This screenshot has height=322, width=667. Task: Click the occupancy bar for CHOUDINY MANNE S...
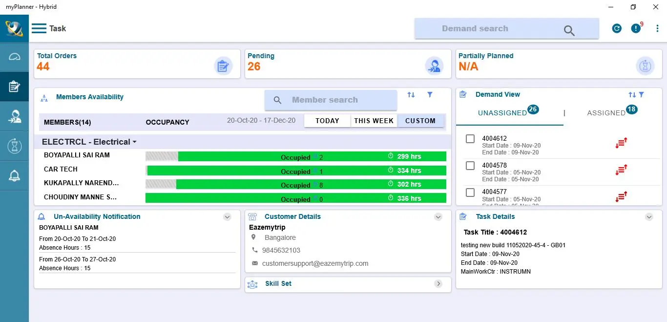296,198
